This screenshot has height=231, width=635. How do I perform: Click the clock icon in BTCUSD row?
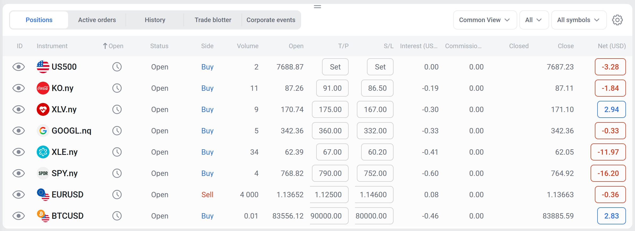click(117, 216)
